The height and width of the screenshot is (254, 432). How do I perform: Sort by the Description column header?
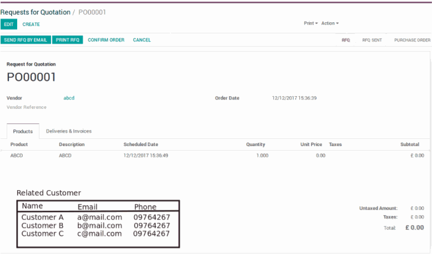tap(72, 145)
